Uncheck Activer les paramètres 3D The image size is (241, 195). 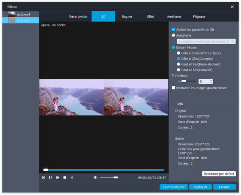[x=174, y=29]
